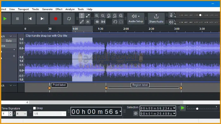The height and width of the screenshot is (124, 221).
Task: Select the Envelope tool
Action: coord(88,16)
